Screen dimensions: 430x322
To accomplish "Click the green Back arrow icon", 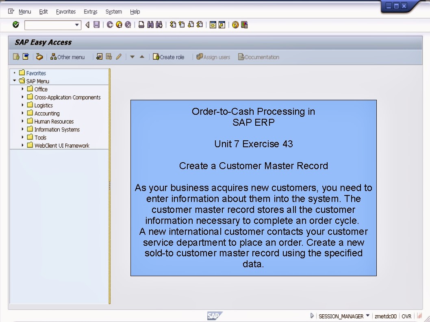I will point(110,25).
